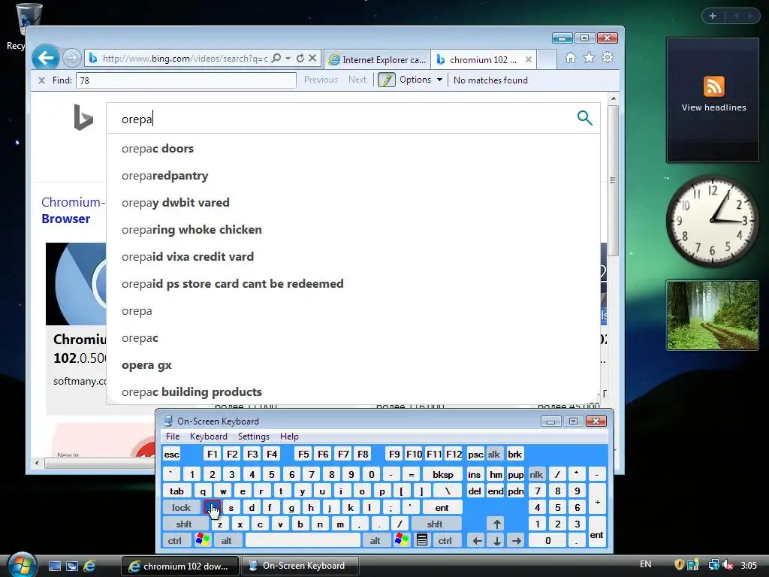
Task: Click the horizontal scrollbar left arrow
Action: click(x=37, y=463)
